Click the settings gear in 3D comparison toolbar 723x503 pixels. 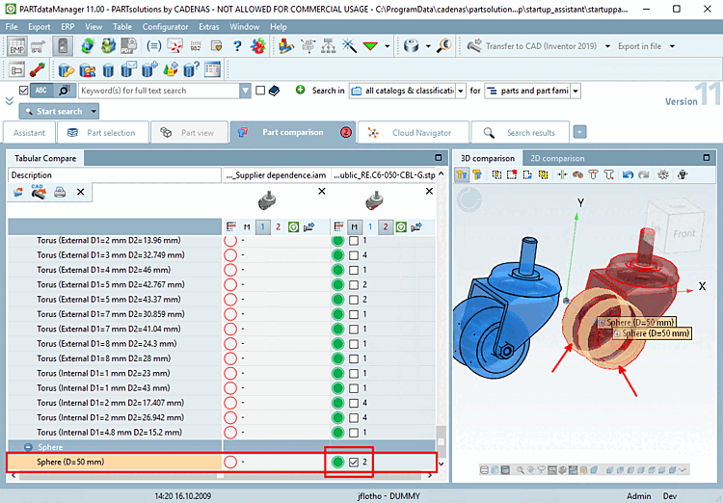pyautogui.click(x=663, y=175)
